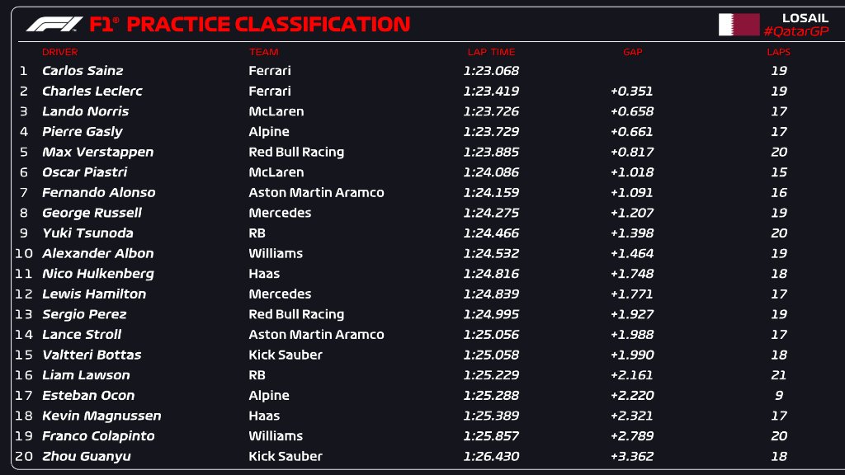This screenshot has width=845, height=475.
Task: Select Charles Leclerc's row name
Action: click(x=92, y=91)
